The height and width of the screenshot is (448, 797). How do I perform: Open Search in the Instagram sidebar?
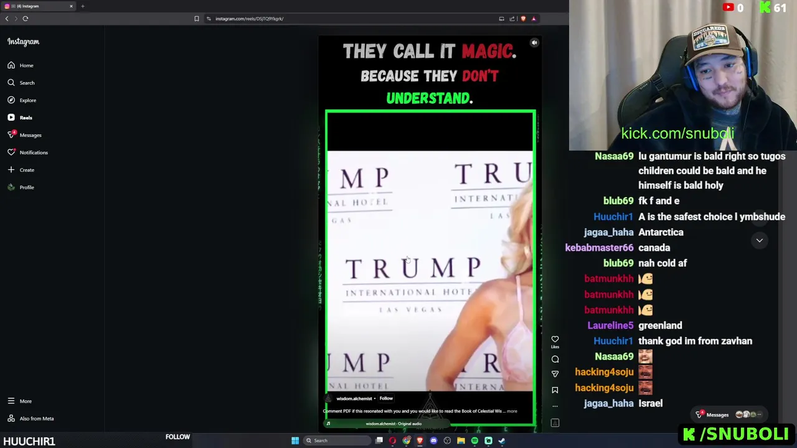pyautogui.click(x=21, y=83)
